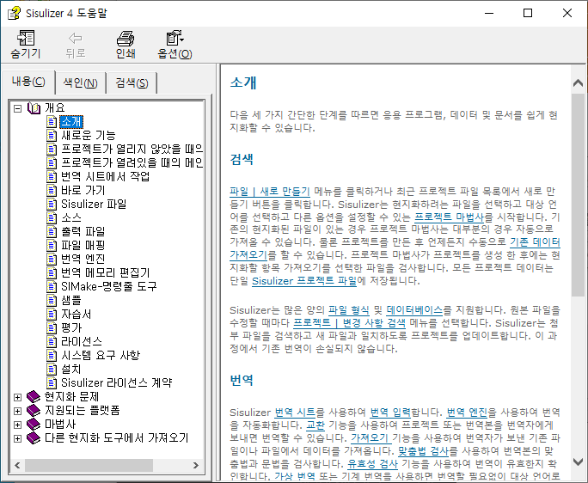Click the page icon next to SlMake-명령줄 도구
The height and width of the screenshot is (483, 588).
click(x=52, y=286)
